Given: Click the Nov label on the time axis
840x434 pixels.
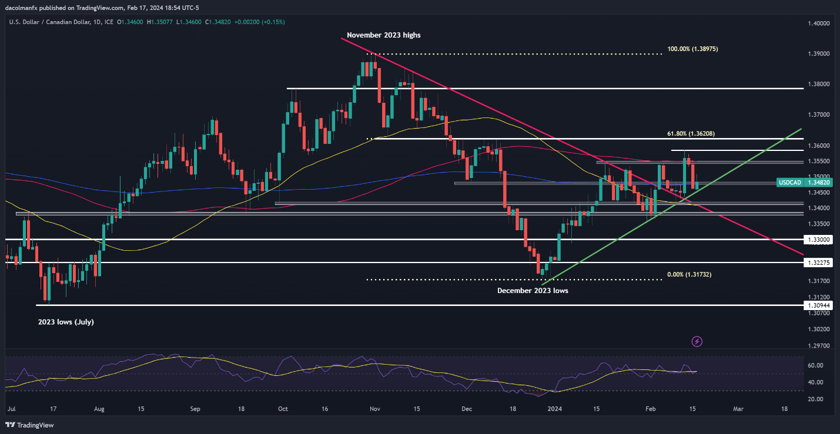Looking at the screenshot, I should coord(374,408).
